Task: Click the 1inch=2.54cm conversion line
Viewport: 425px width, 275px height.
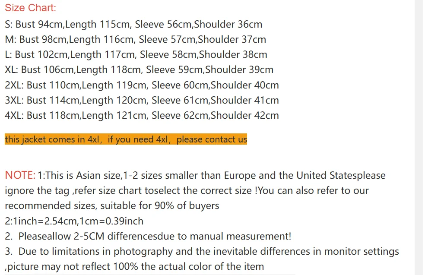Action: pos(74,221)
